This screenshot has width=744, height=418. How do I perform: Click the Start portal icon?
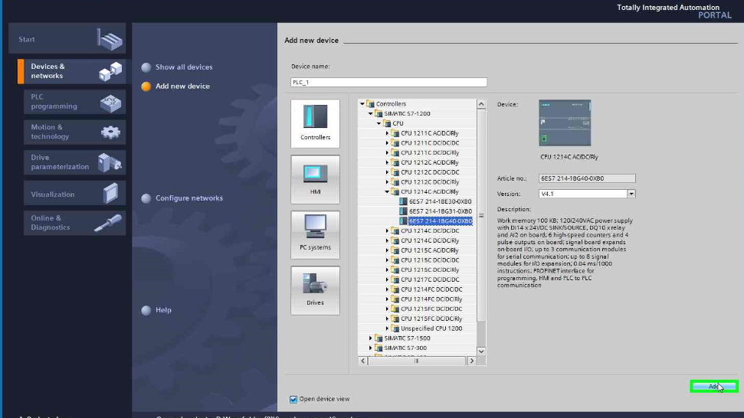(110, 39)
